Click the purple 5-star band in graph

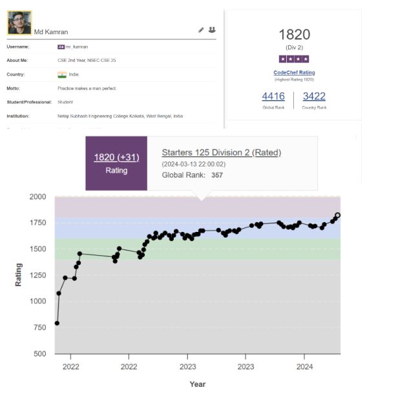point(198,207)
